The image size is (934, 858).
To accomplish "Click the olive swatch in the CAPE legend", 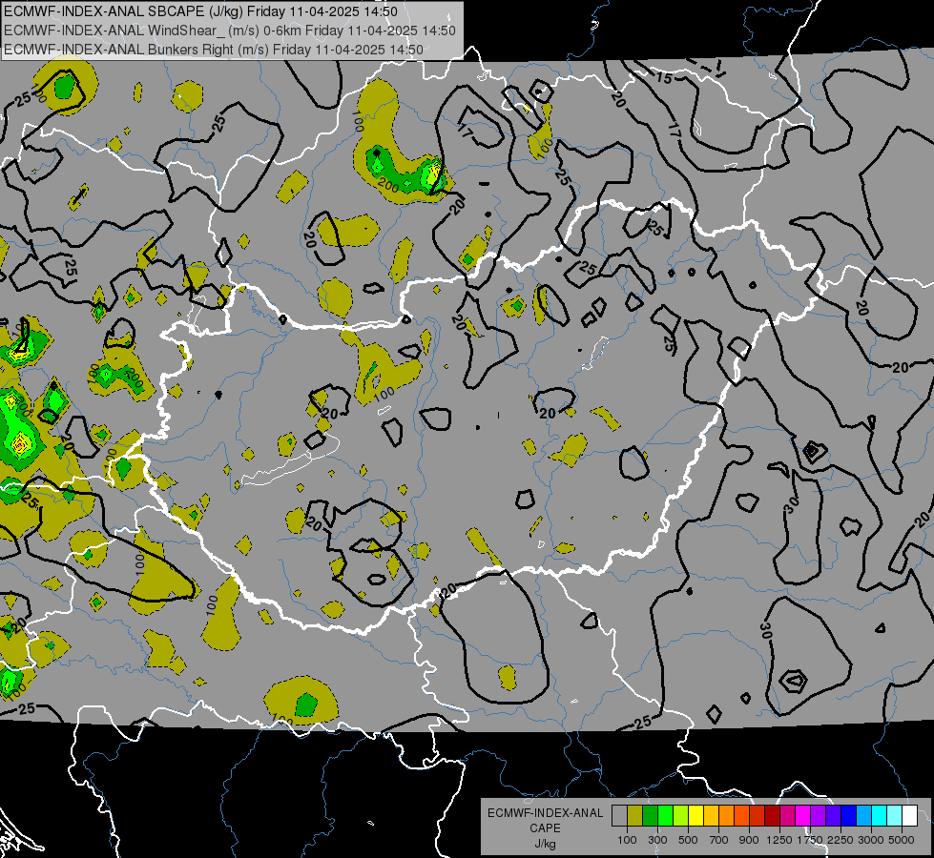I will pos(635,815).
